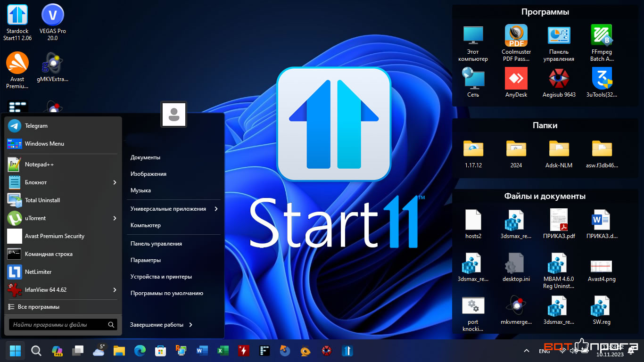Launch NetLimiter from Start menu
This screenshot has width=644, height=362.
(63, 272)
